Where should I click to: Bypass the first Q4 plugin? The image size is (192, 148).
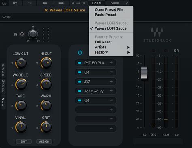point(80,72)
